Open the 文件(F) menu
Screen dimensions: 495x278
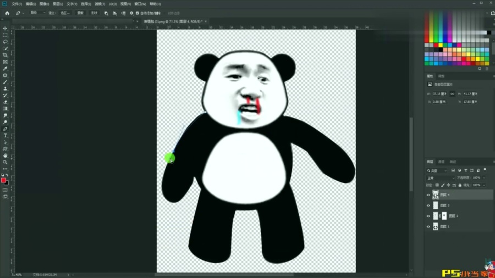16,4
